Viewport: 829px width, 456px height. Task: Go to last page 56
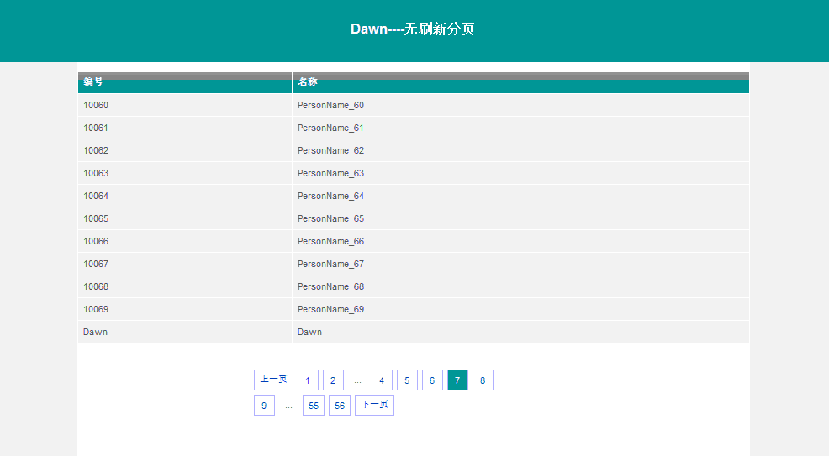340,406
